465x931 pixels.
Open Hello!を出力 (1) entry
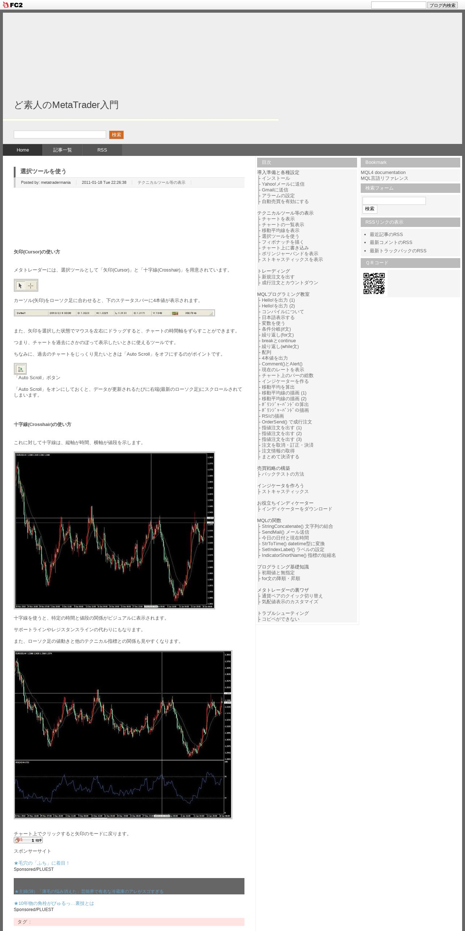point(278,300)
